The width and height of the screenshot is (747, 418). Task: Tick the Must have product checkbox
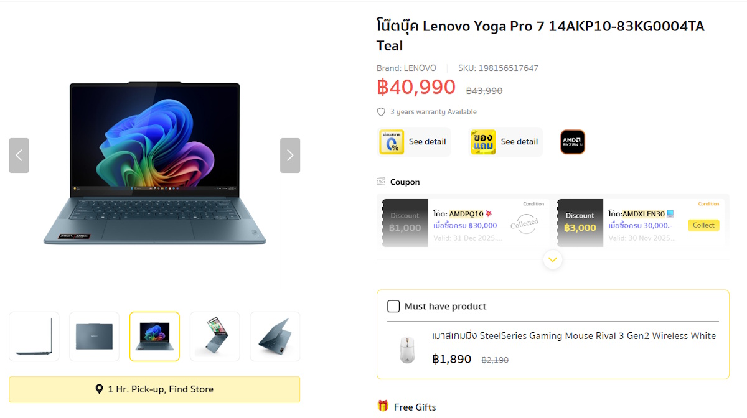tap(393, 306)
